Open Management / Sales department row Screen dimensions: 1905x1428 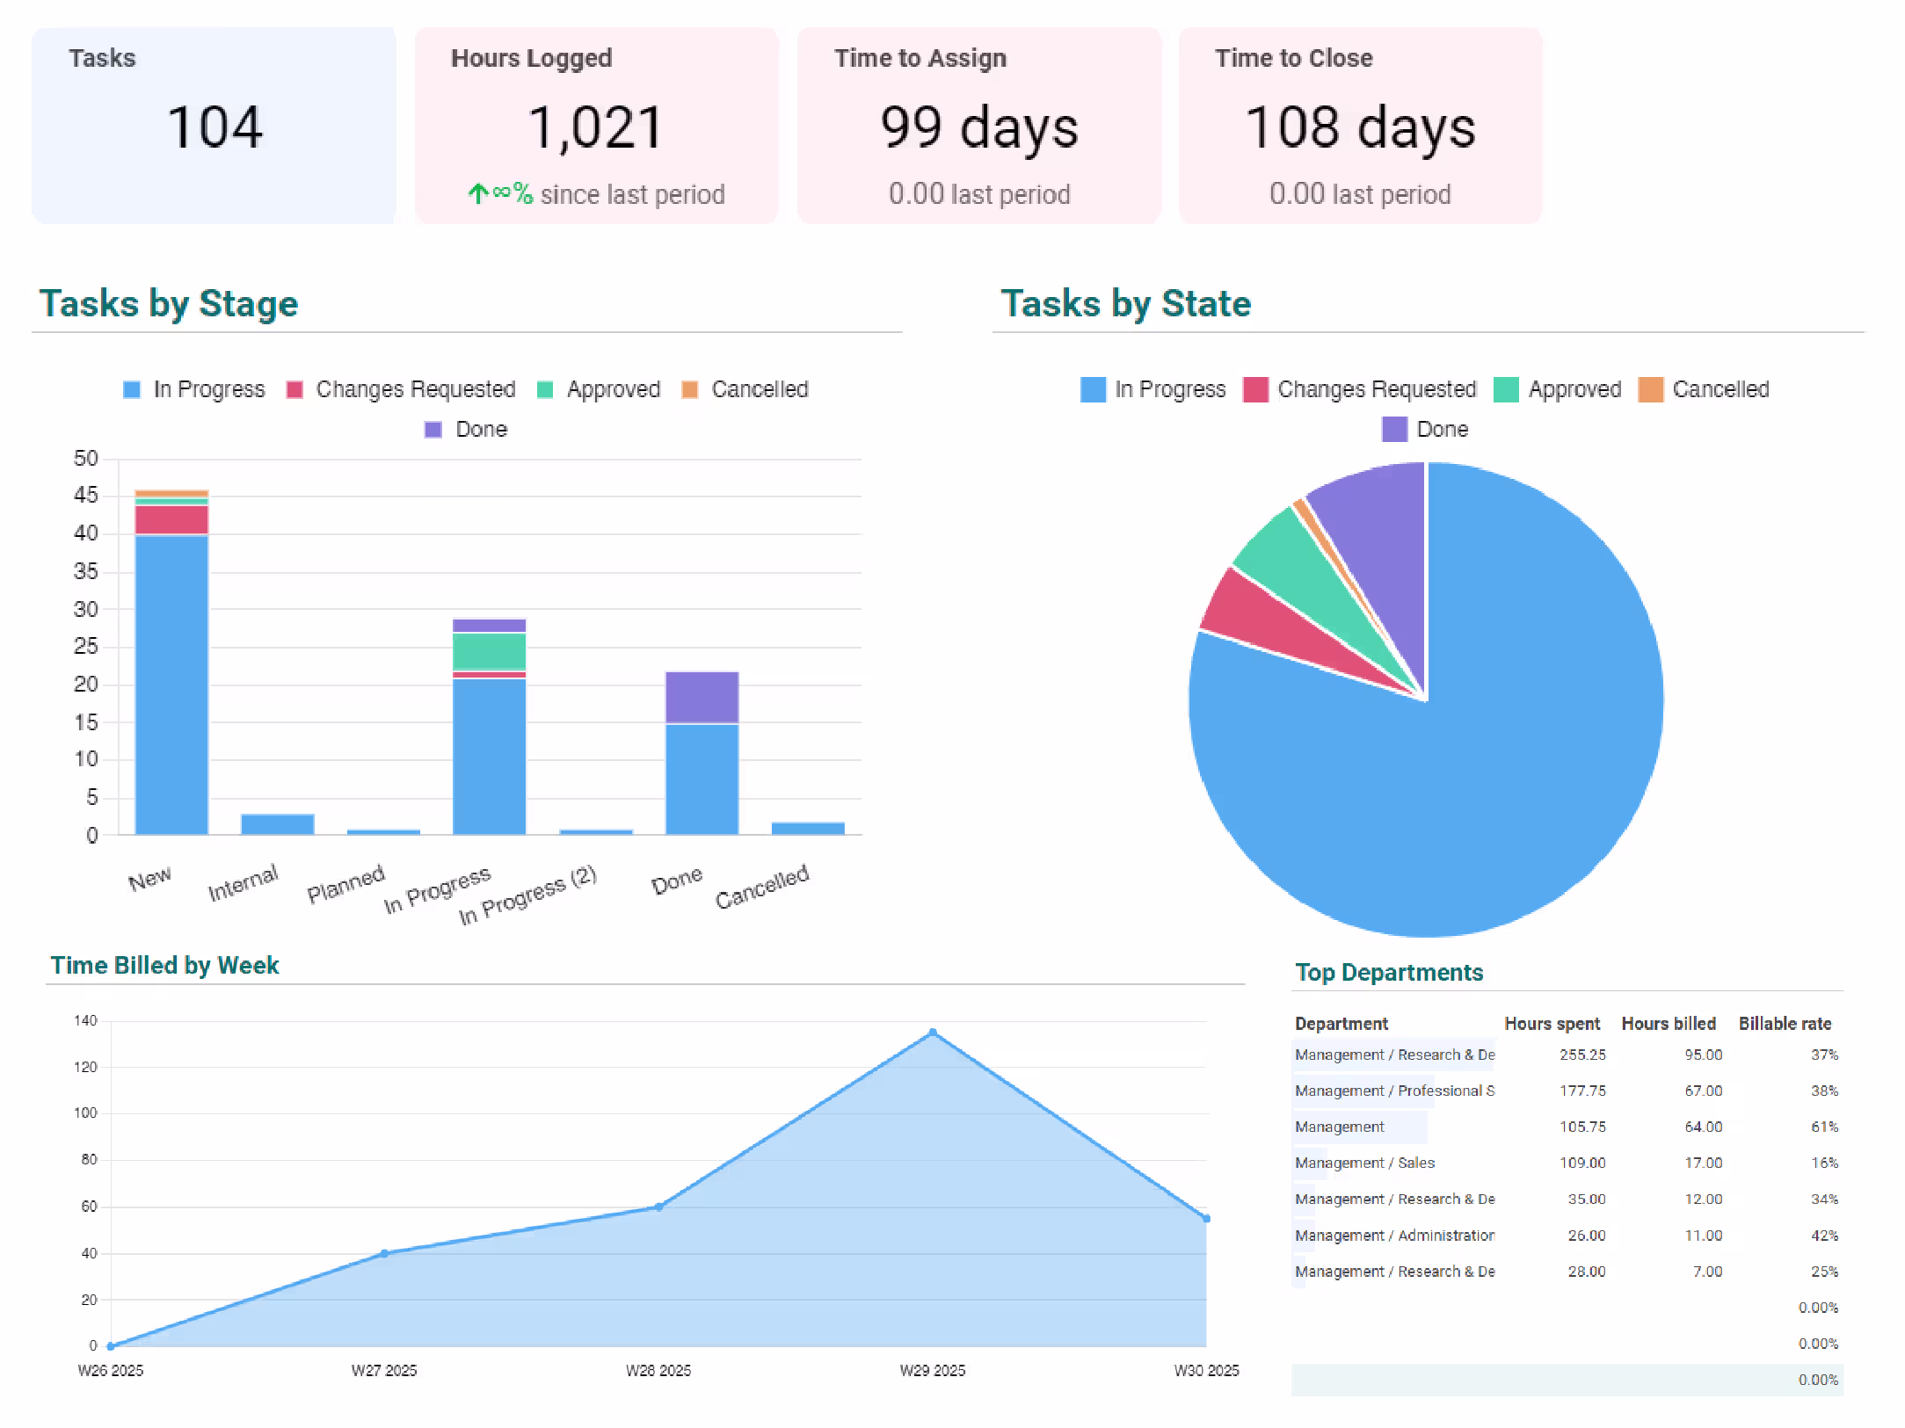(1364, 1163)
